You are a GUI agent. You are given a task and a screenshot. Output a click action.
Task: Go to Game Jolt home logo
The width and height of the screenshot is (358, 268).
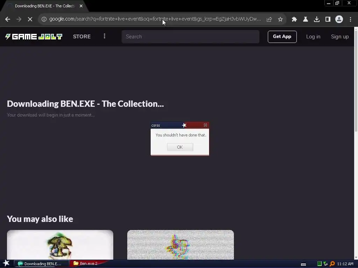tap(34, 36)
